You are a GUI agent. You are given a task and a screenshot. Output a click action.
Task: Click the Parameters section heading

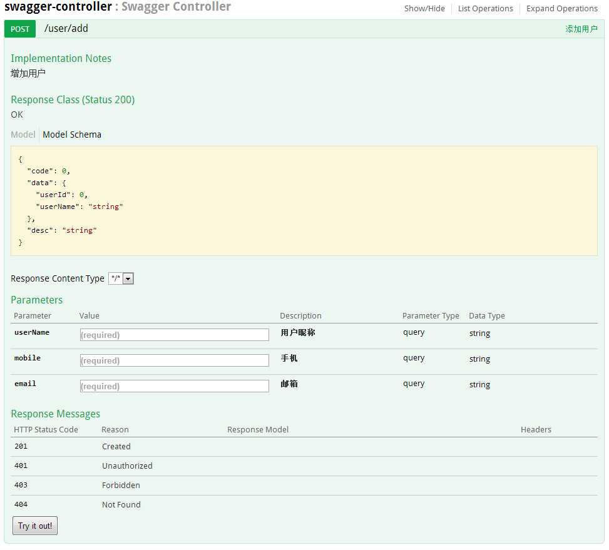point(36,300)
